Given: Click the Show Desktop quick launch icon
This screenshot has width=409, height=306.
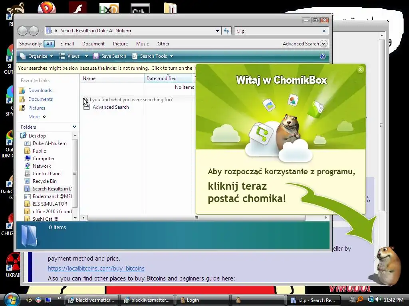Looking at the screenshot, I should (48, 300).
